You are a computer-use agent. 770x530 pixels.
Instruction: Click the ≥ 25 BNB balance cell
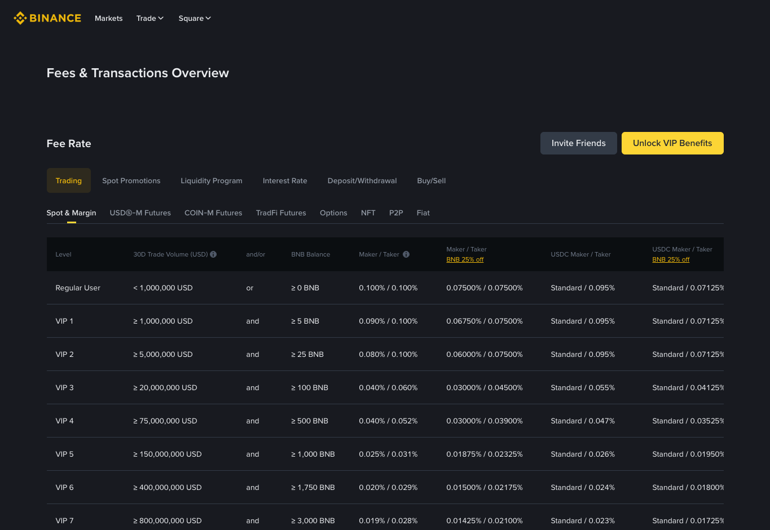307,355
